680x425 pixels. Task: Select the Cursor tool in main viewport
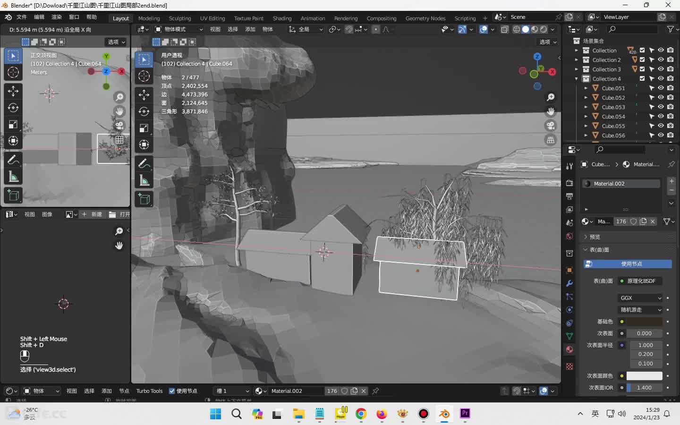[144, 76]
